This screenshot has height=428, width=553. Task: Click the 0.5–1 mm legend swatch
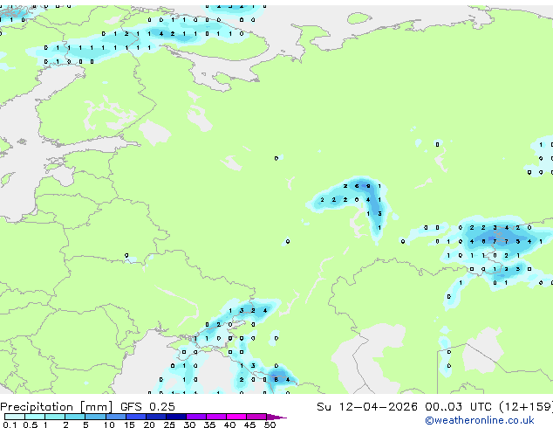(x=35, y=417)
